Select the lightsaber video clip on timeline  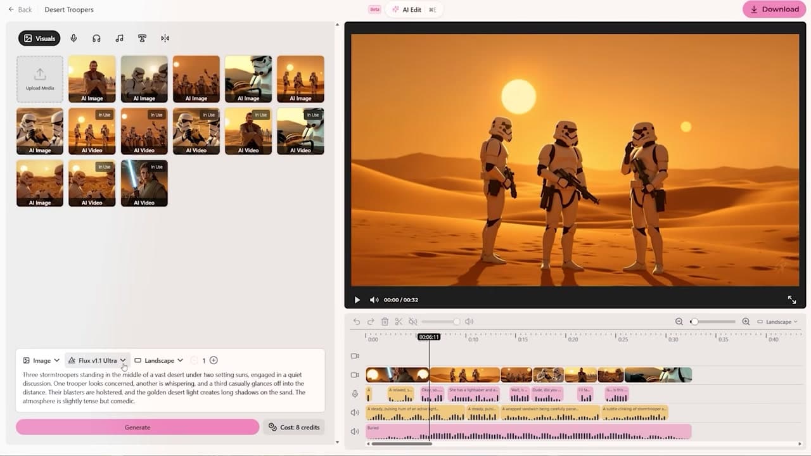[397, 375]
